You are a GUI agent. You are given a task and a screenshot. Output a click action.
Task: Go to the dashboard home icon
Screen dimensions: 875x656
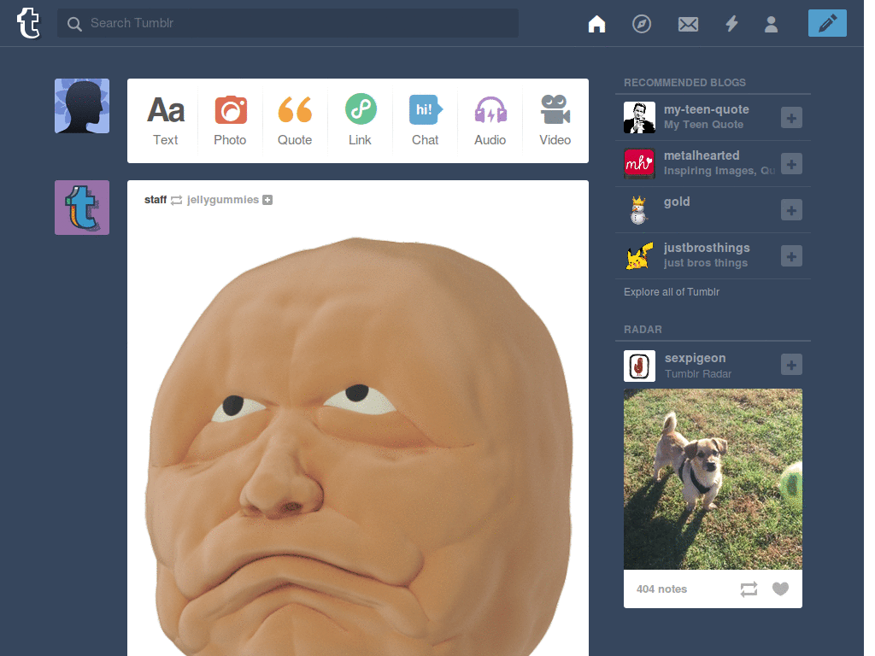pos(596,24)
